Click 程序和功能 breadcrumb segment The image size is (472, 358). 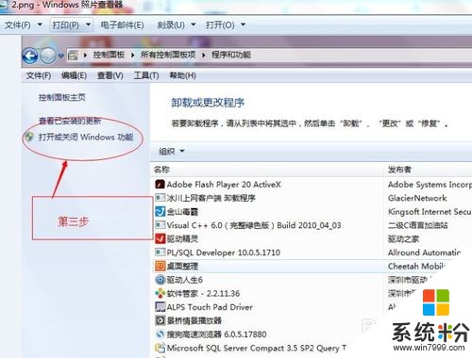231,55
